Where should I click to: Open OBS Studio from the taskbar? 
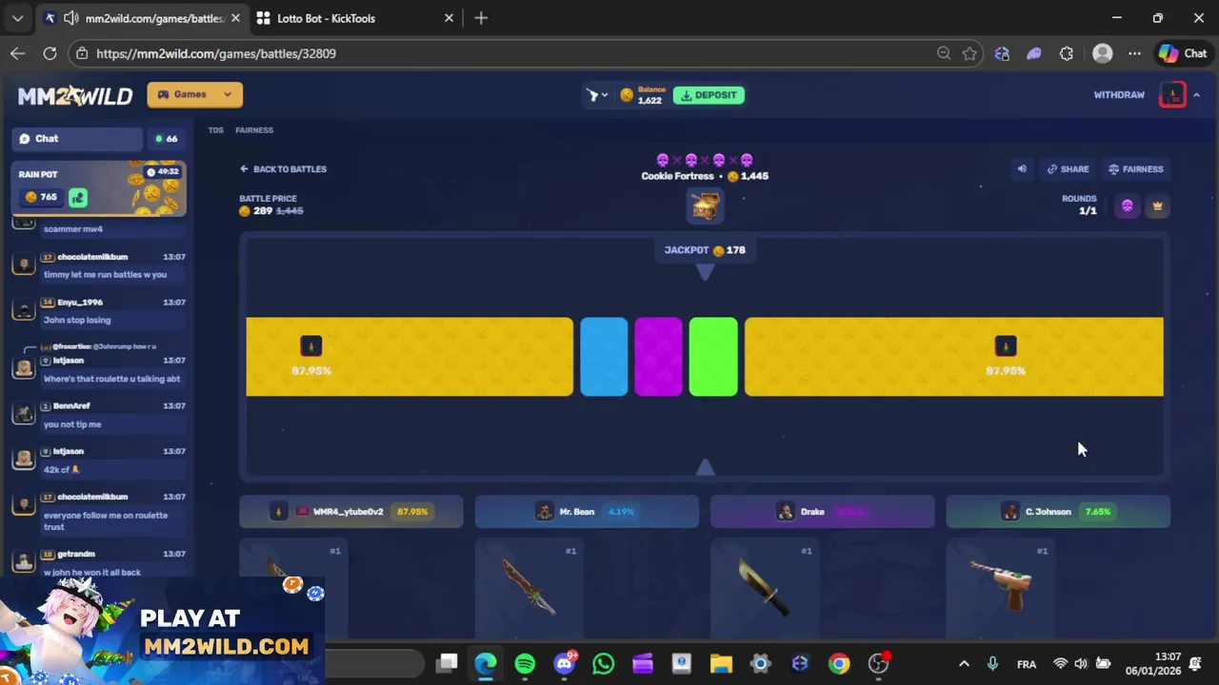point(878,663)
